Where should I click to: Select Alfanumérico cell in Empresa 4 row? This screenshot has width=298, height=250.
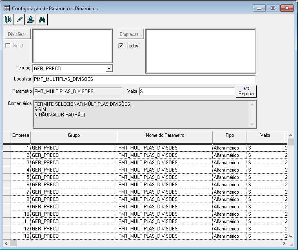point(229,170)
